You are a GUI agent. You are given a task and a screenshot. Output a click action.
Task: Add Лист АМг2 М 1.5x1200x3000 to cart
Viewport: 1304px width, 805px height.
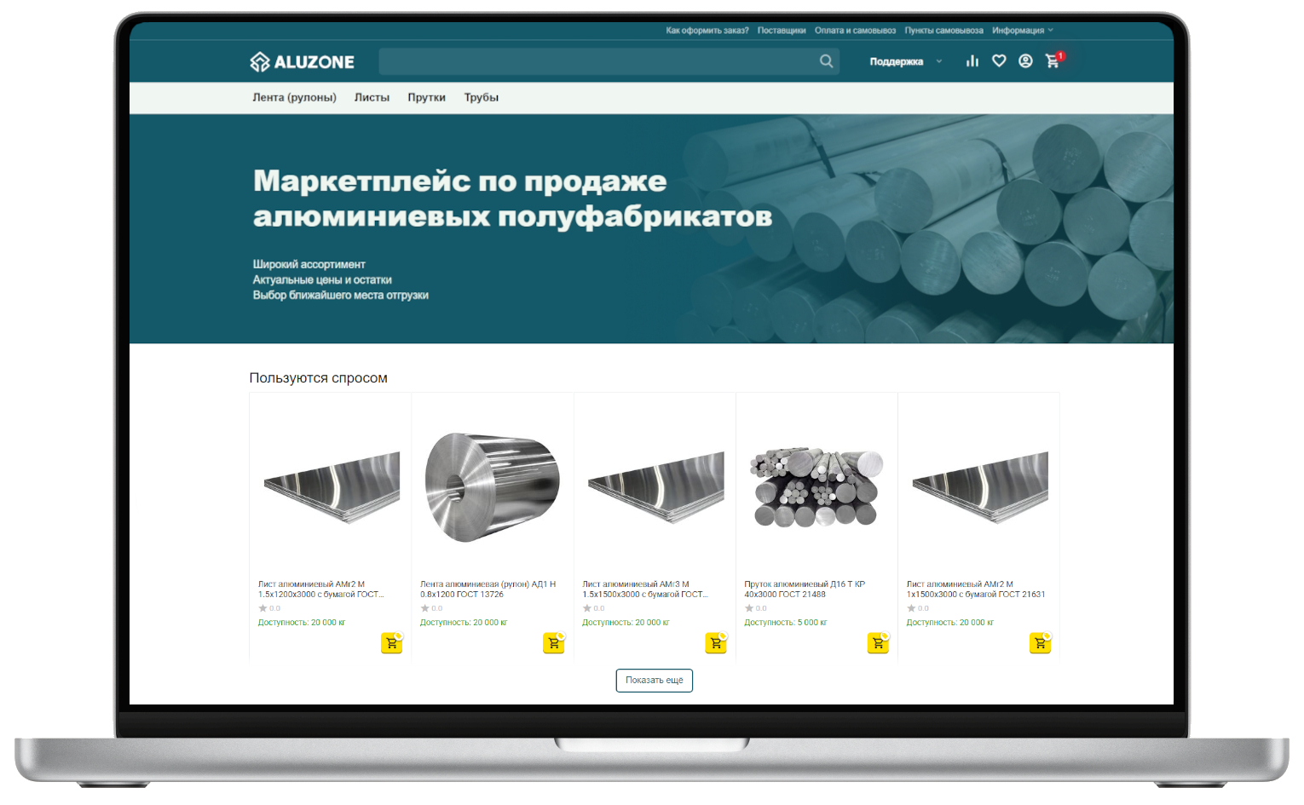coord(391,643)
